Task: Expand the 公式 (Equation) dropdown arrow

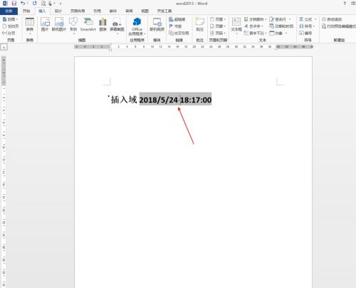Action: coord(315,19)
